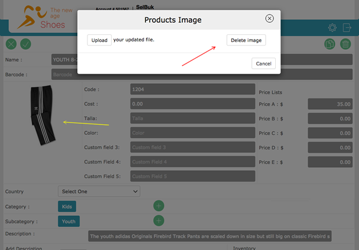This screenshot has width=359, height=250.
Task: Click into the Color input field
Action: [x=192, y=132]
